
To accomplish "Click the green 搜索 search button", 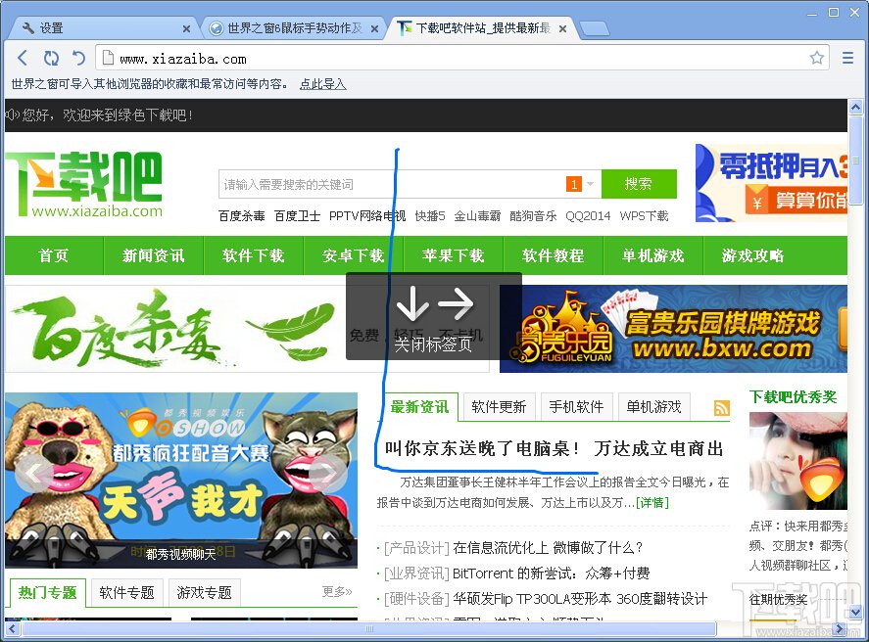I will pyautogui.click(x=639, y=184).
